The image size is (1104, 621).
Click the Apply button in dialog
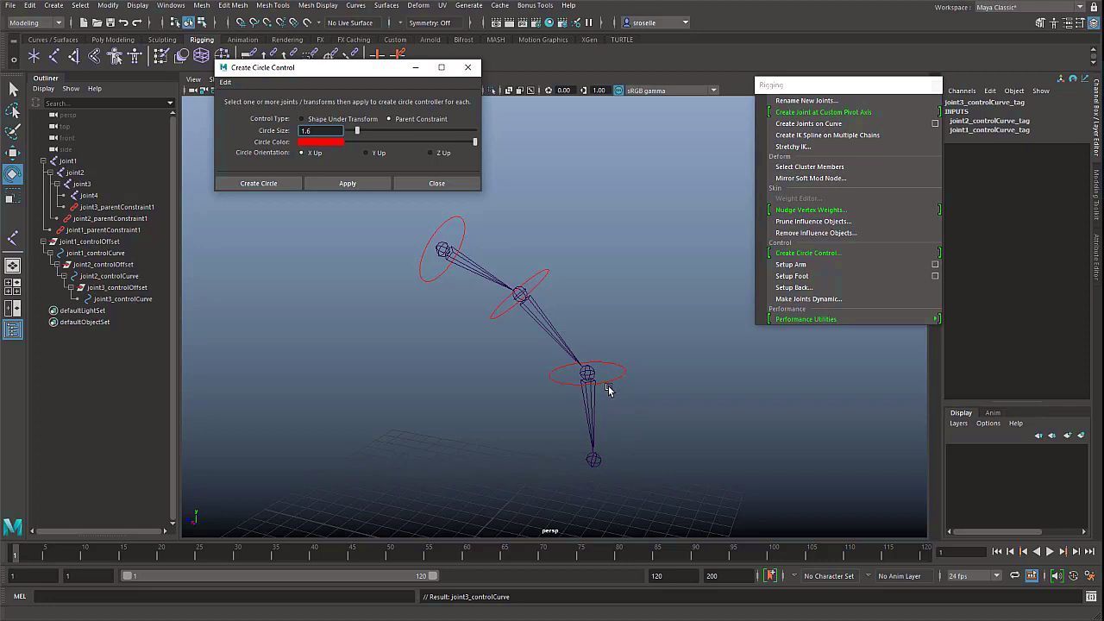[x=348, y=184]
